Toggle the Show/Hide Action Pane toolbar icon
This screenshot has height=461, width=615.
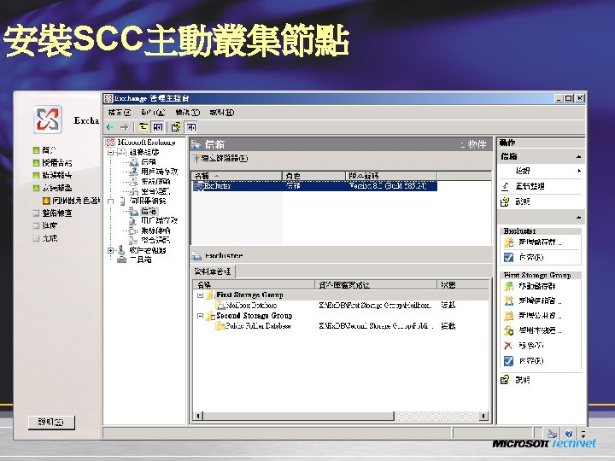pos(190,127)
